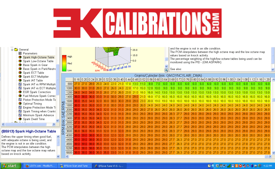Click the Minimum Spark Advance graph icon
Image resolution: width=275 pixels, height=169 pixels.
tap(20, 115)
